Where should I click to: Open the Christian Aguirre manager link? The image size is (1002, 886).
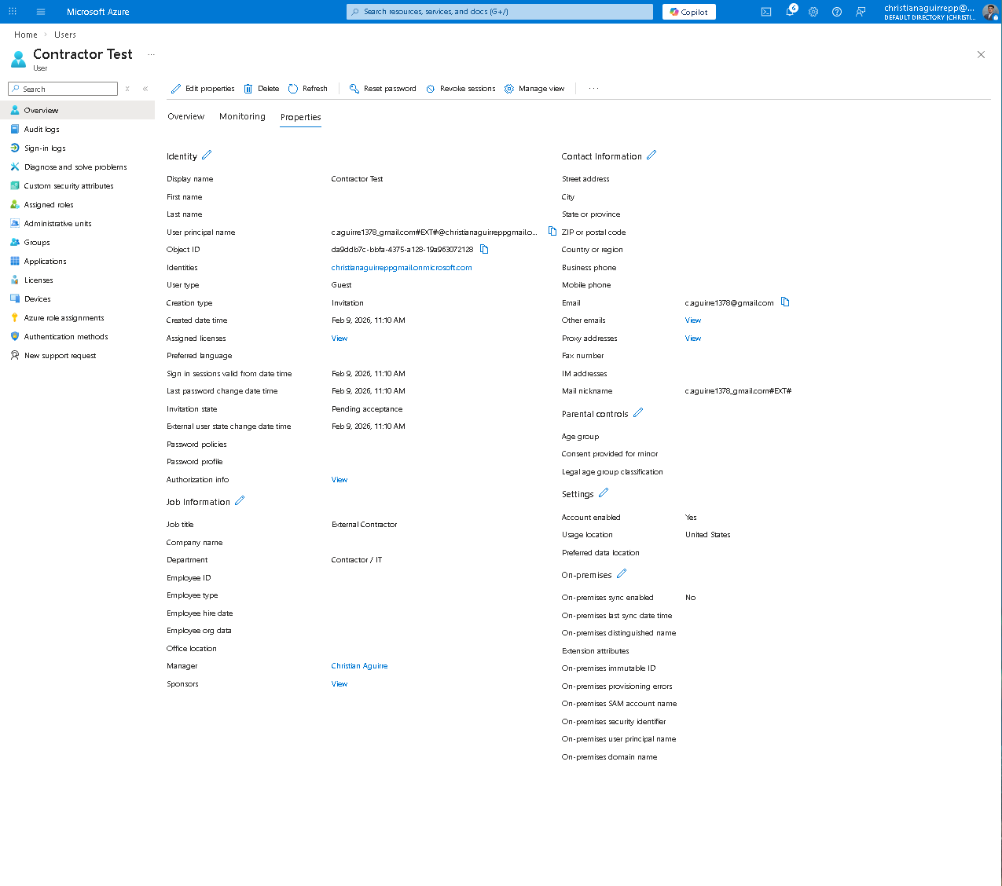359,666
